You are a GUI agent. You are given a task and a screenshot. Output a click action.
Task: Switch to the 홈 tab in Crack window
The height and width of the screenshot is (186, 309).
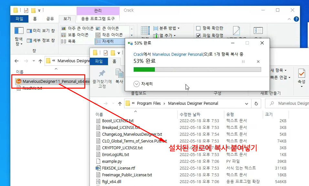click(35, 19)
